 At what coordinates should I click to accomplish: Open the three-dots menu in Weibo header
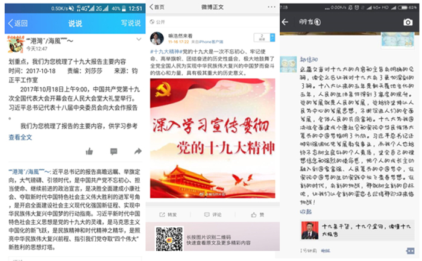271,7
